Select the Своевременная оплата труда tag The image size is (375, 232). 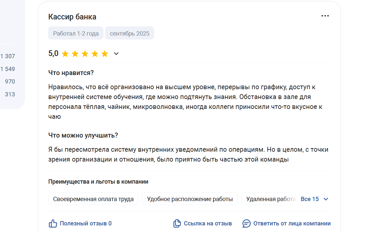click(x=93, y=199)
